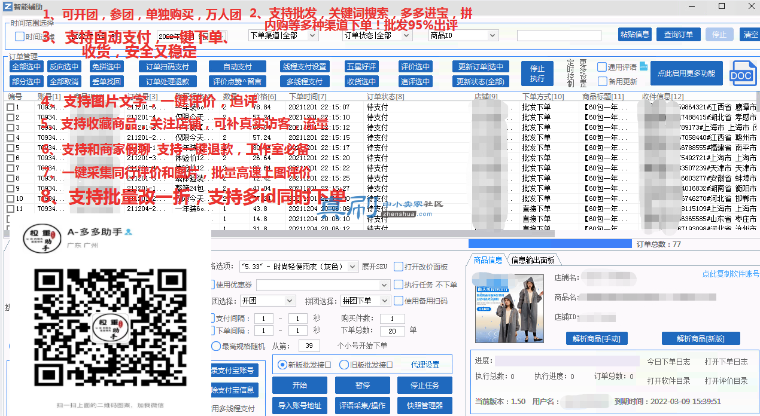Select the 最高规格随机 radio option
Image resolution: width=760 pixels, height=416 pixels.
tap(216, 345)
